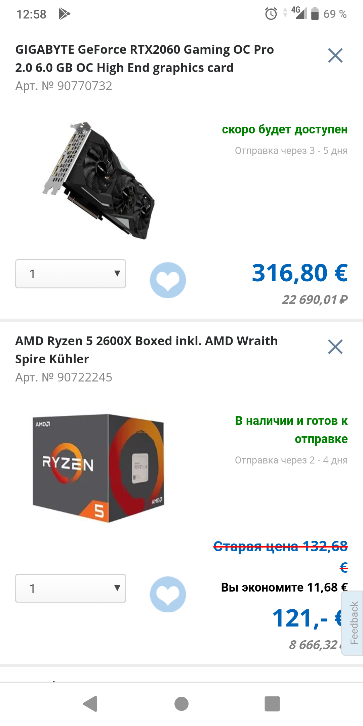Tap the alarm clock status icon

(271, 14)
